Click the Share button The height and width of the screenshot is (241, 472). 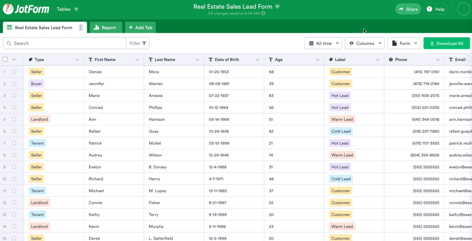pos(408,9)
